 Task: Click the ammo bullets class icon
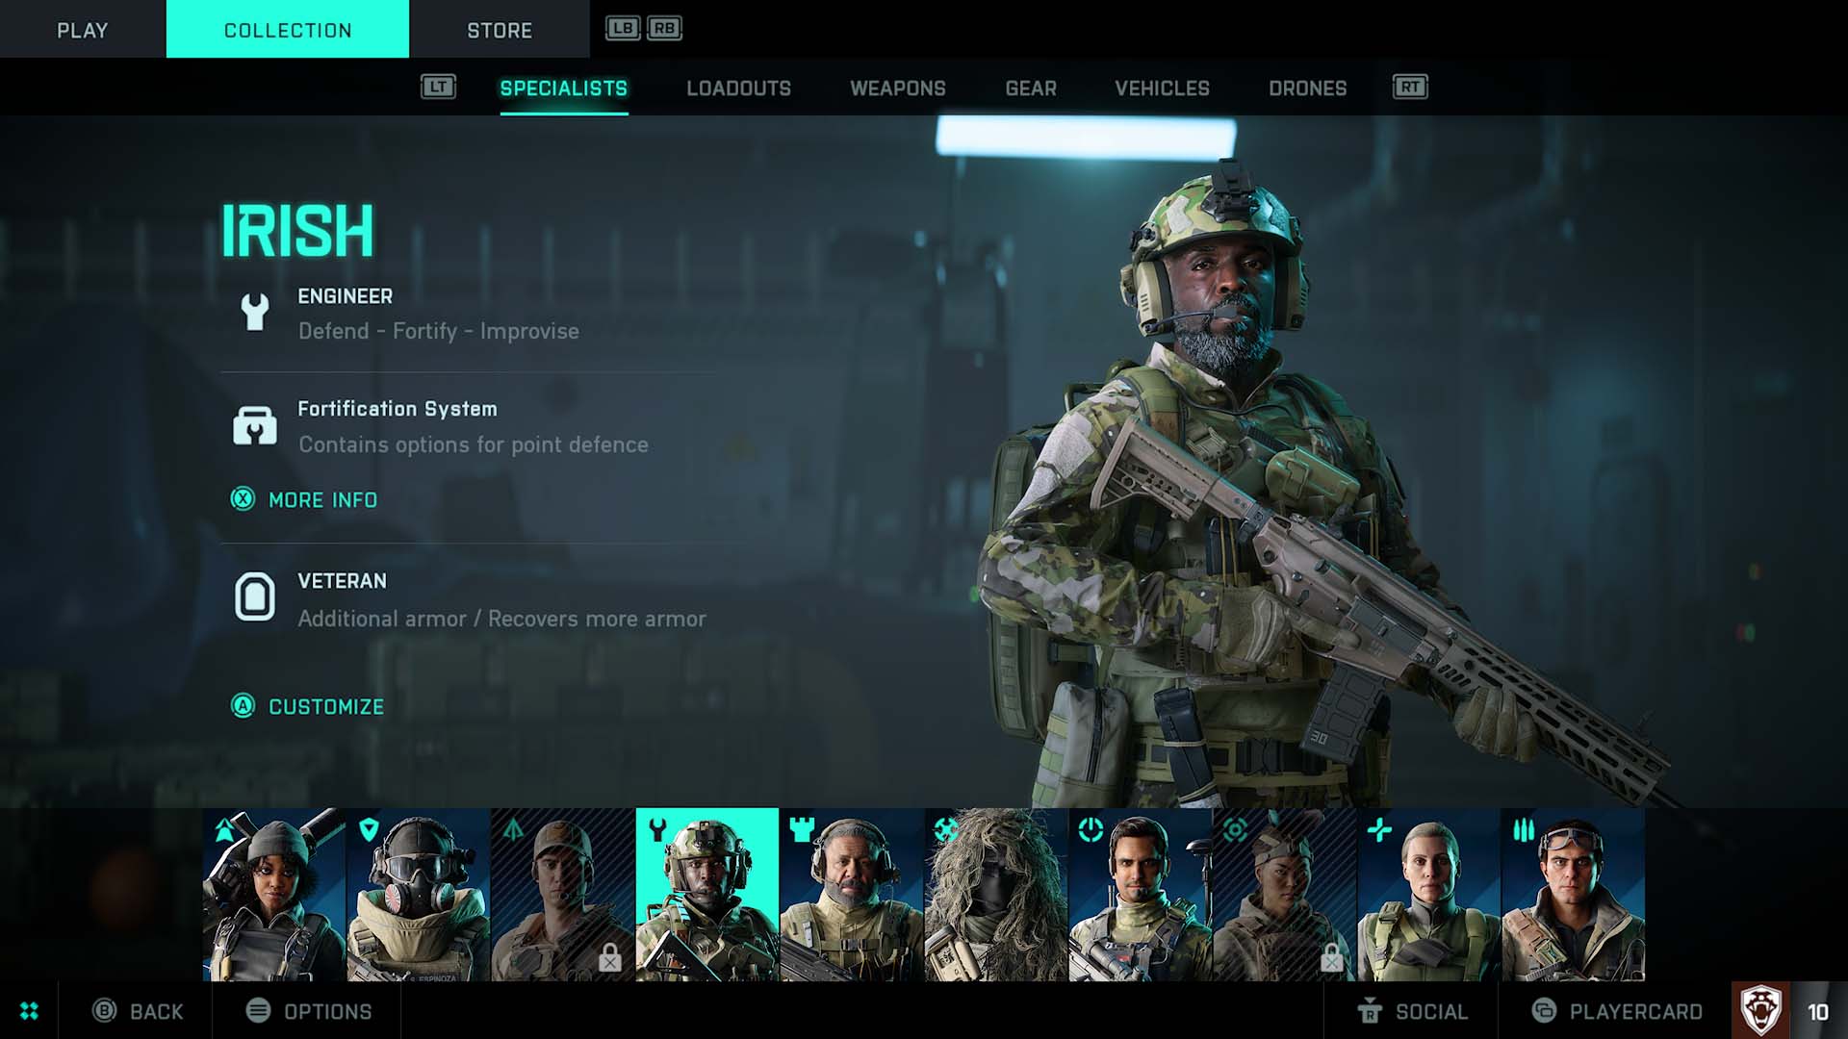click(1523, 829)
